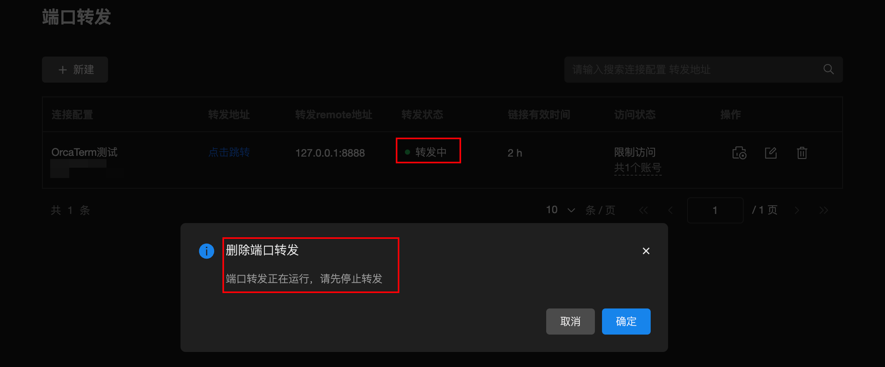Click the 新建 button
Image resolution: width=885 pixels, height=367 pixels.
[75, 70]
